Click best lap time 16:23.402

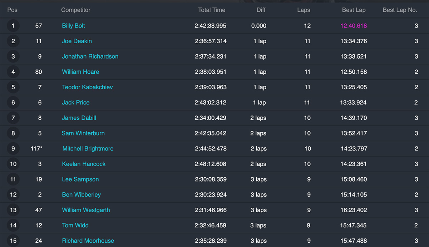tap(354, 210)
